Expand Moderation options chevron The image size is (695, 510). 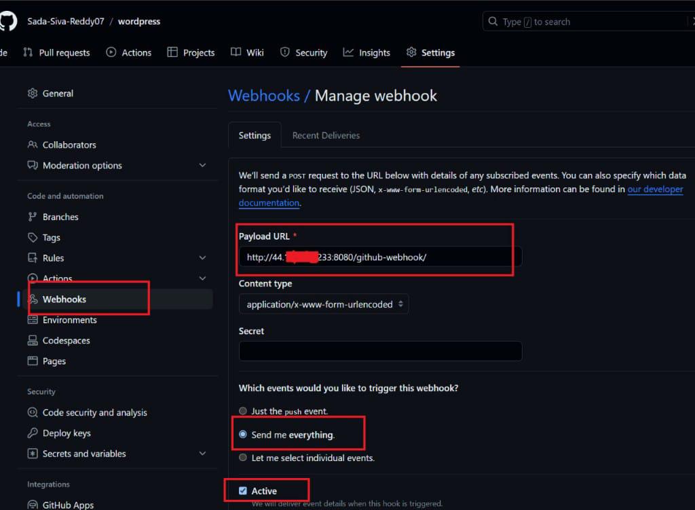click(202, 165)
